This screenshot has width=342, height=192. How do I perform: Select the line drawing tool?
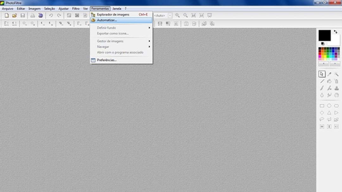coord(322,81)
